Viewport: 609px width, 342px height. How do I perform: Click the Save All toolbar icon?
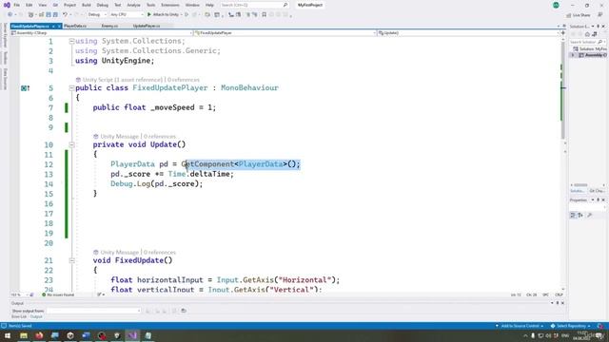point(55,15)
